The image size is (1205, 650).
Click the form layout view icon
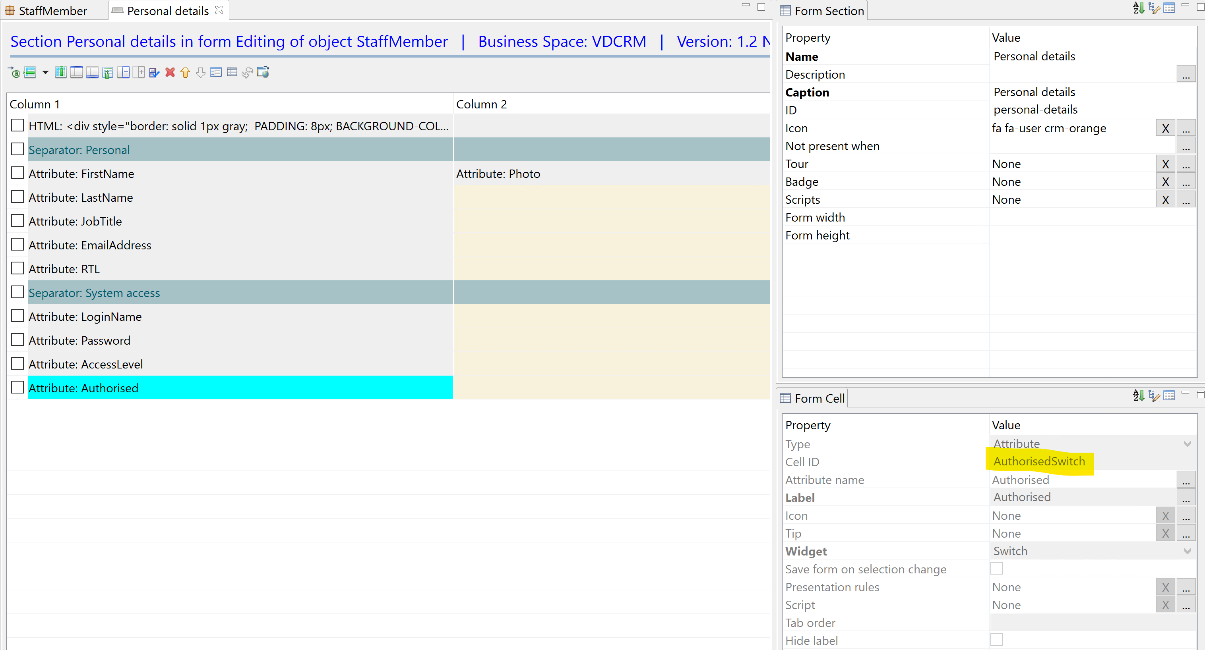point(216,72)
